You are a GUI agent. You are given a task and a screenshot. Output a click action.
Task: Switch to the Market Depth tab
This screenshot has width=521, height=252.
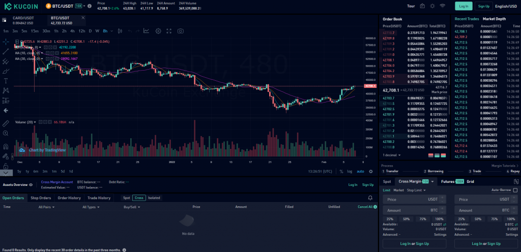(494, 19)
